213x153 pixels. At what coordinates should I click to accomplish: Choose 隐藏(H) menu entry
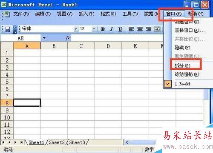[182, 48]
